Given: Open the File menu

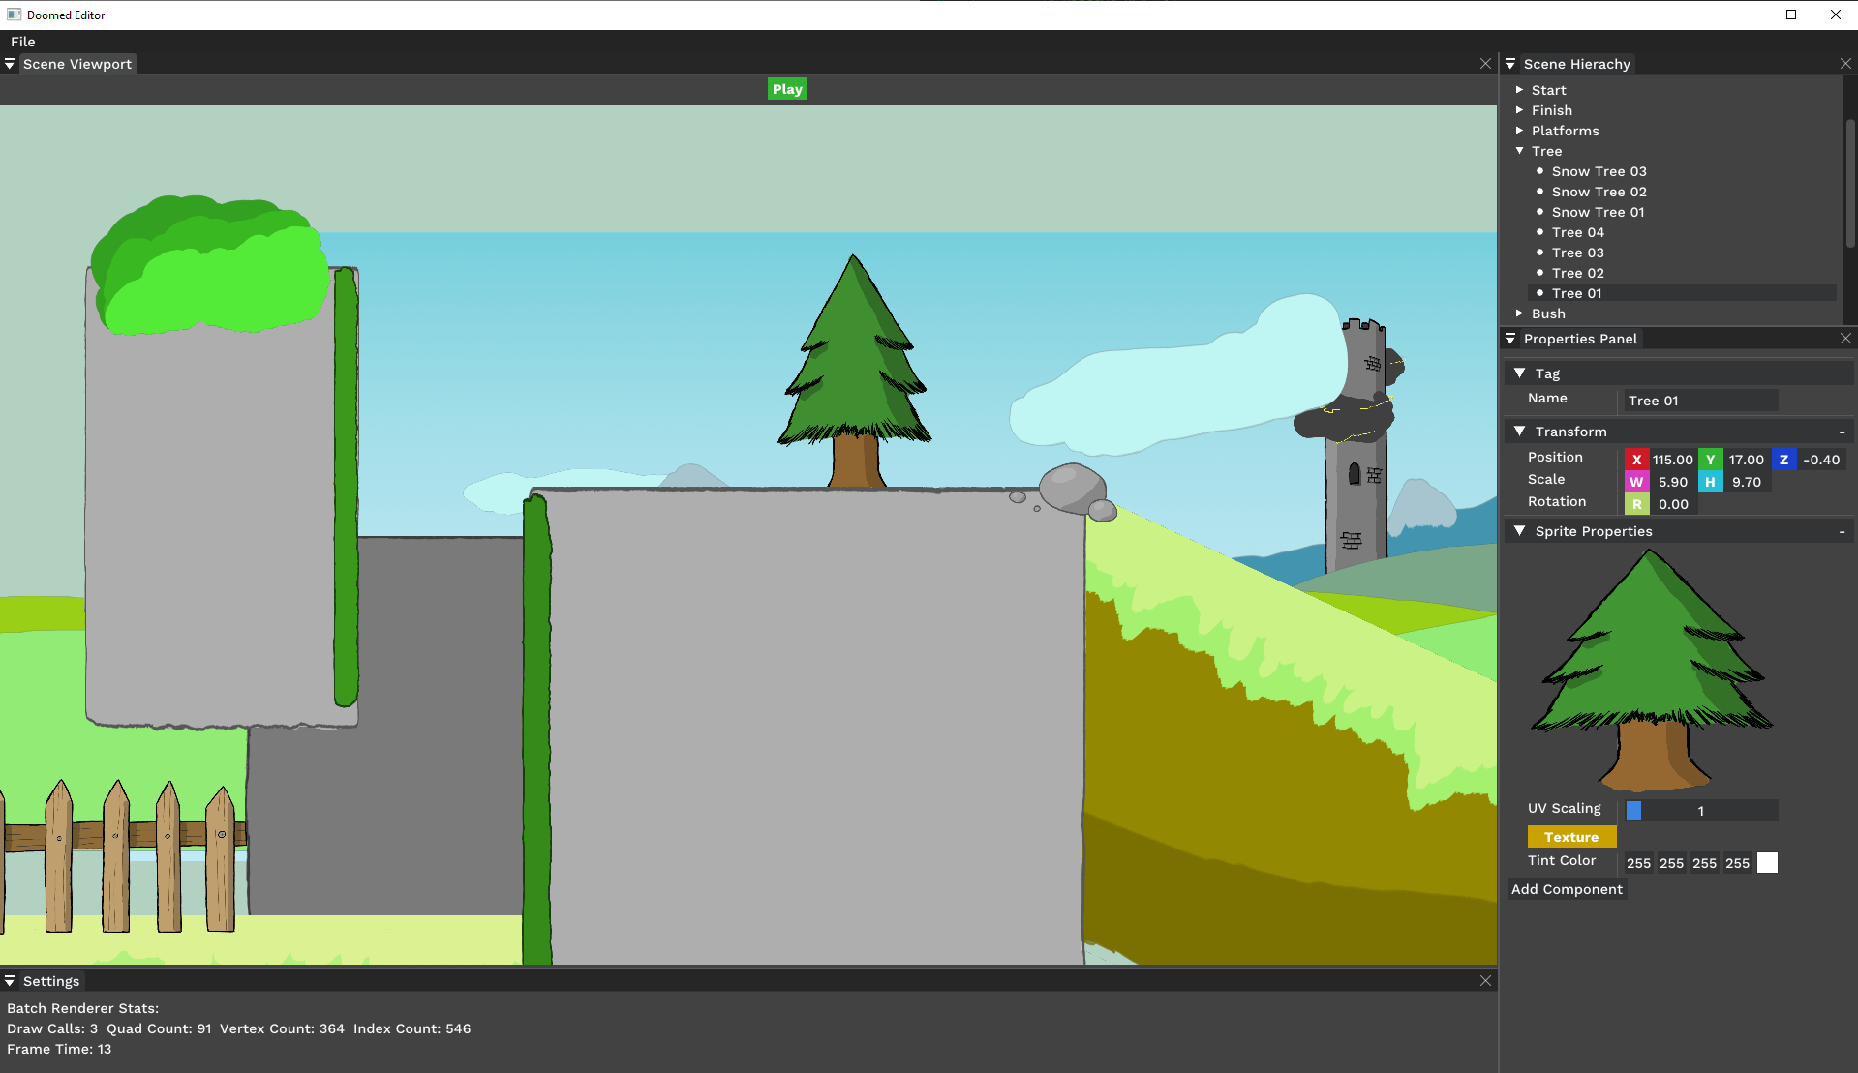Looking at the screenshot, I should (x=23, y=42).
